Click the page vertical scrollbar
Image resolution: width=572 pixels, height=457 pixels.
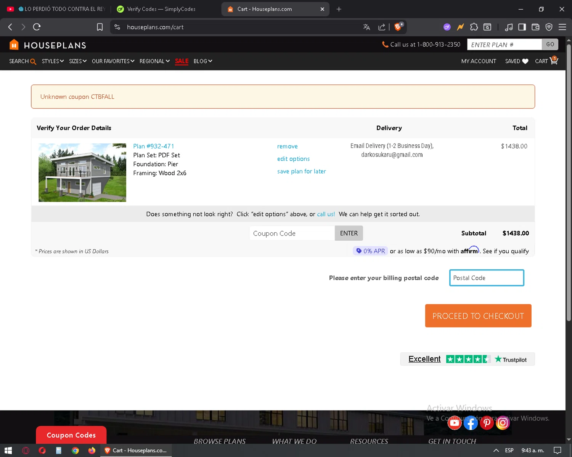tap(569, 183)
